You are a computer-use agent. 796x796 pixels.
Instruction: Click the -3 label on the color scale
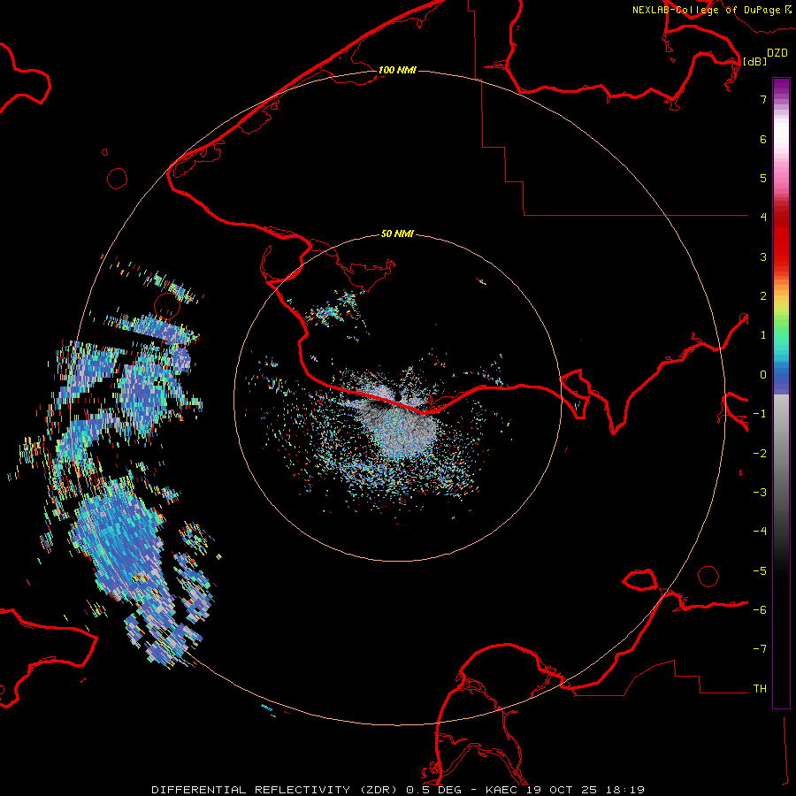(x=760, y=493)
